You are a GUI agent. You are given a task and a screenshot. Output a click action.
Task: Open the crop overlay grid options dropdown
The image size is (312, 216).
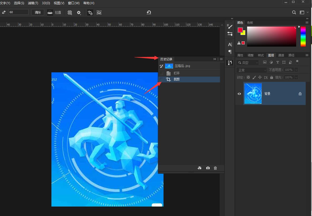(x=70, y=13)
